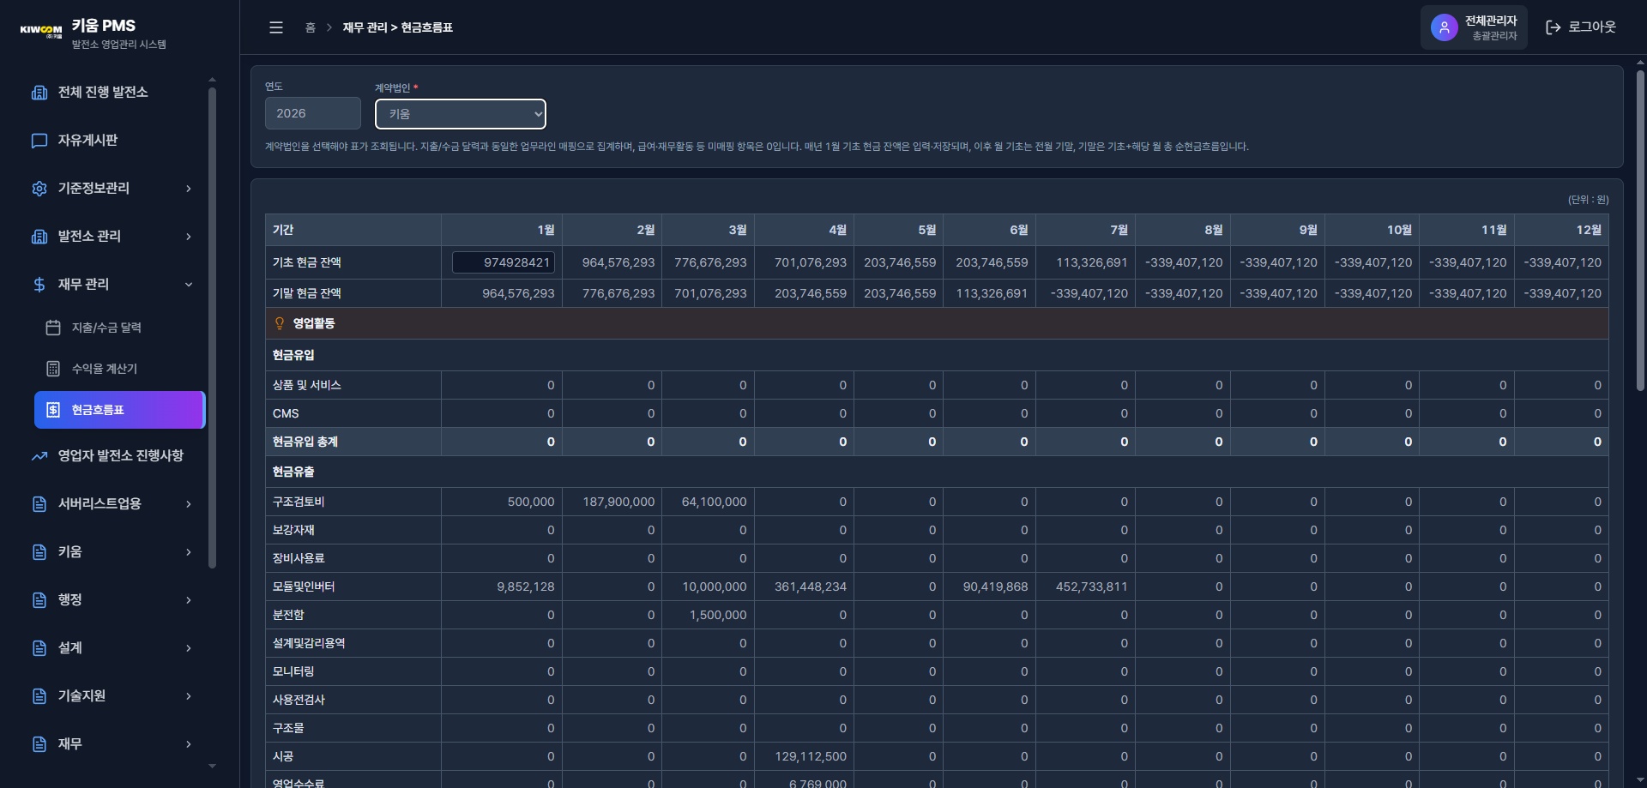Viewport: 1647px width, 788px height.
Task: Open 수익율 계산기 submenu item
Action: [x=118, y=369]
